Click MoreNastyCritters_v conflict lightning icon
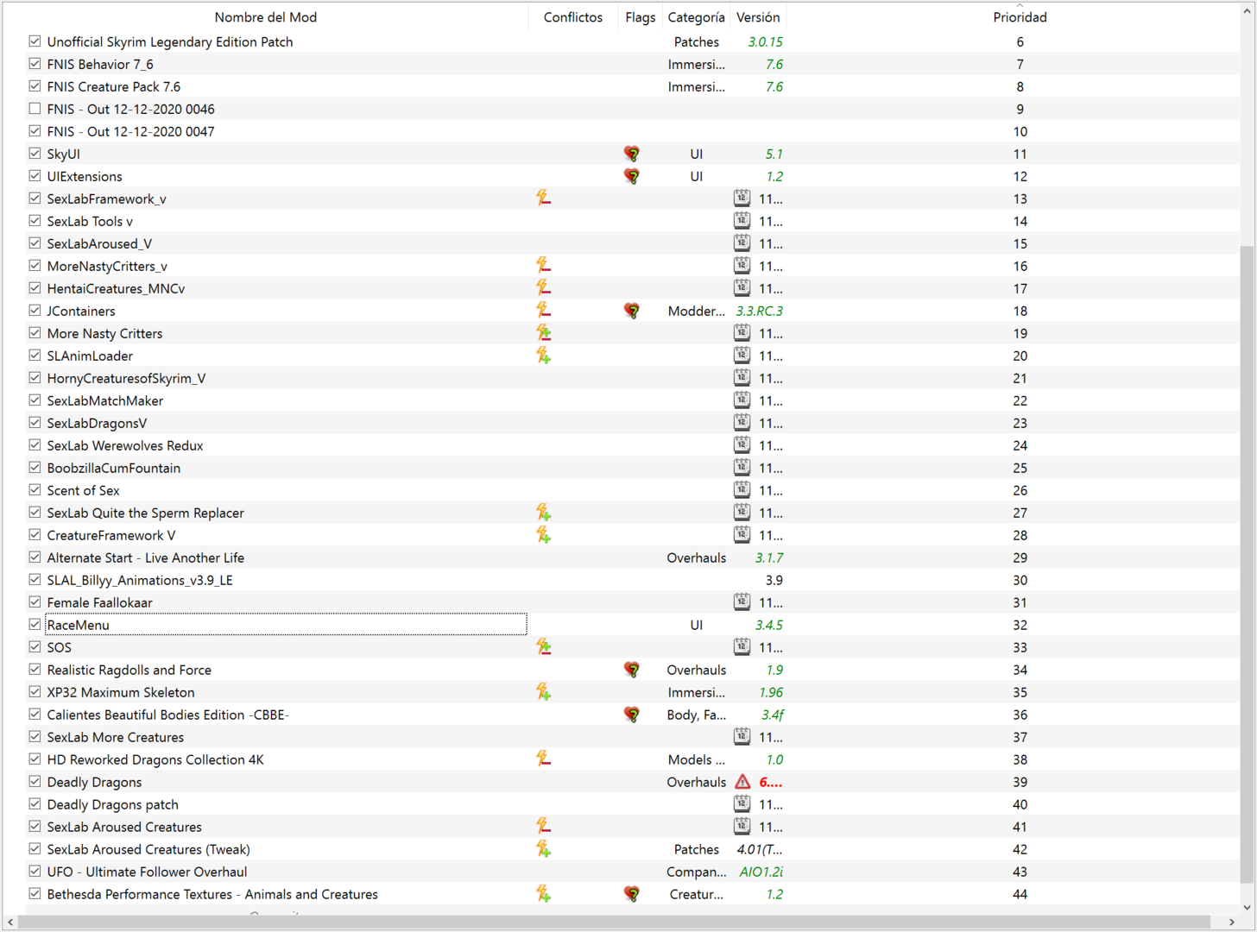 click(543, 266)
